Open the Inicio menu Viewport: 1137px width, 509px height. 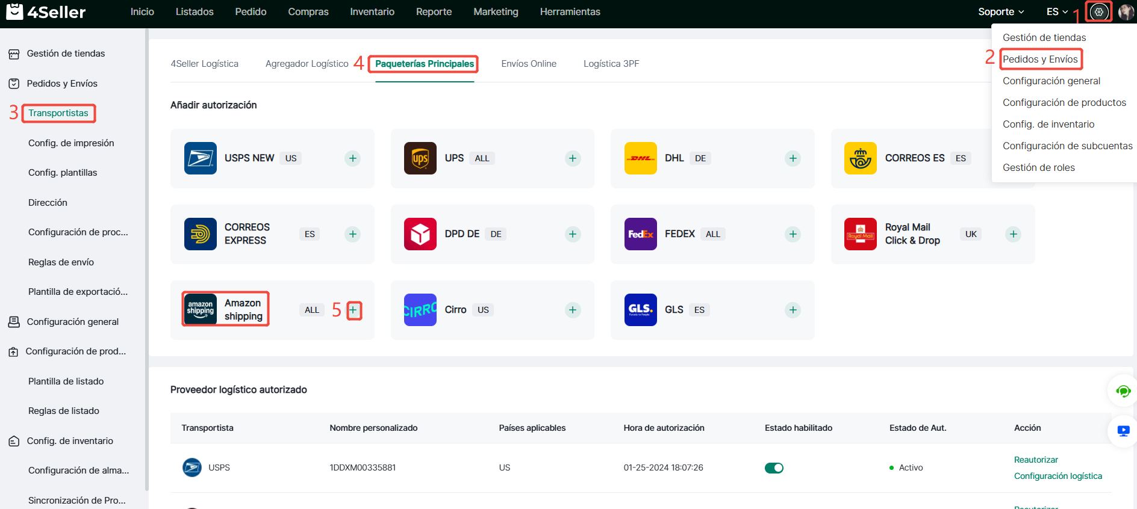point(142,12)
